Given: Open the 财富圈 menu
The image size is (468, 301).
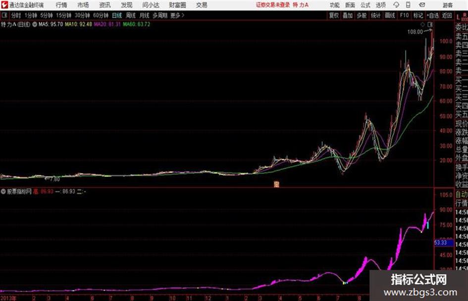Looking at the screenshot, I should coord(177,5).
